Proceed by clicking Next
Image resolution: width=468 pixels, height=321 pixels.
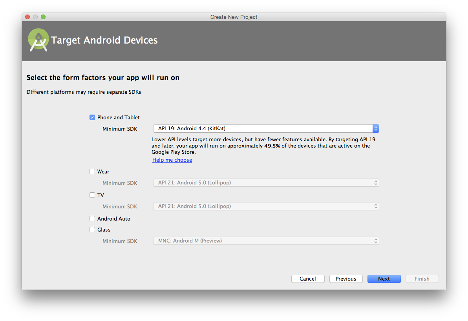point(384,279)
